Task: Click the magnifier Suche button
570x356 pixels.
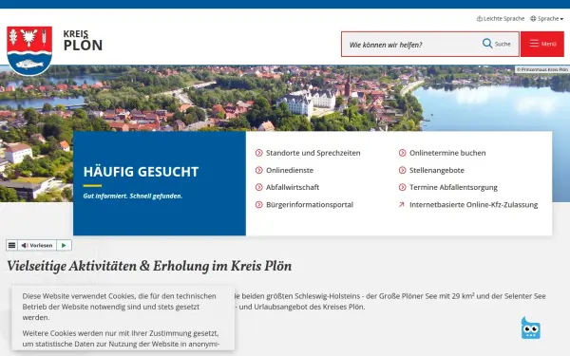Action: click(x=497, y=44)
